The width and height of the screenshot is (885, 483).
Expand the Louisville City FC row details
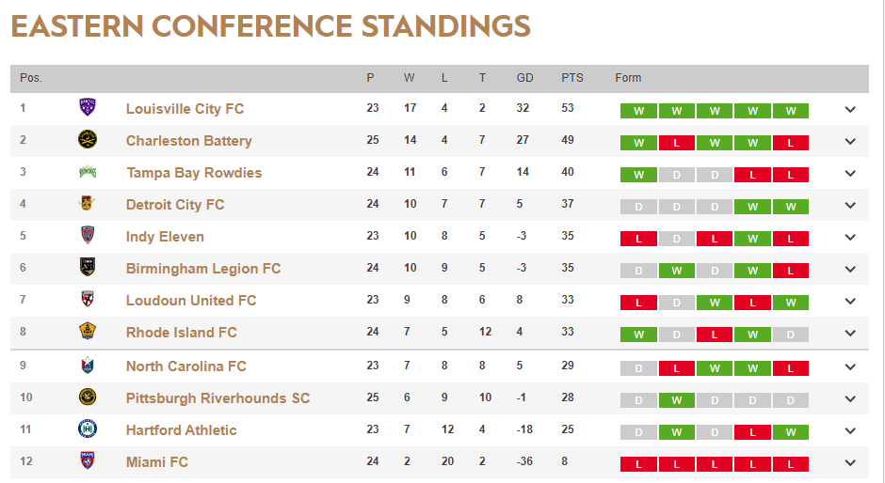click(850, 110)
